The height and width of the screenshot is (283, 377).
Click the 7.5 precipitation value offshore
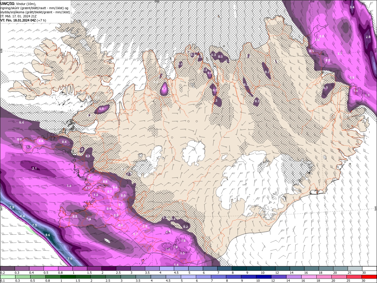(x=34, y=225)
